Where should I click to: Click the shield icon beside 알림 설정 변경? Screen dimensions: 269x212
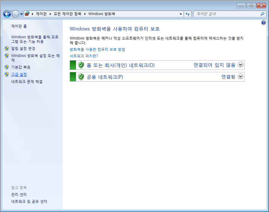7,48
